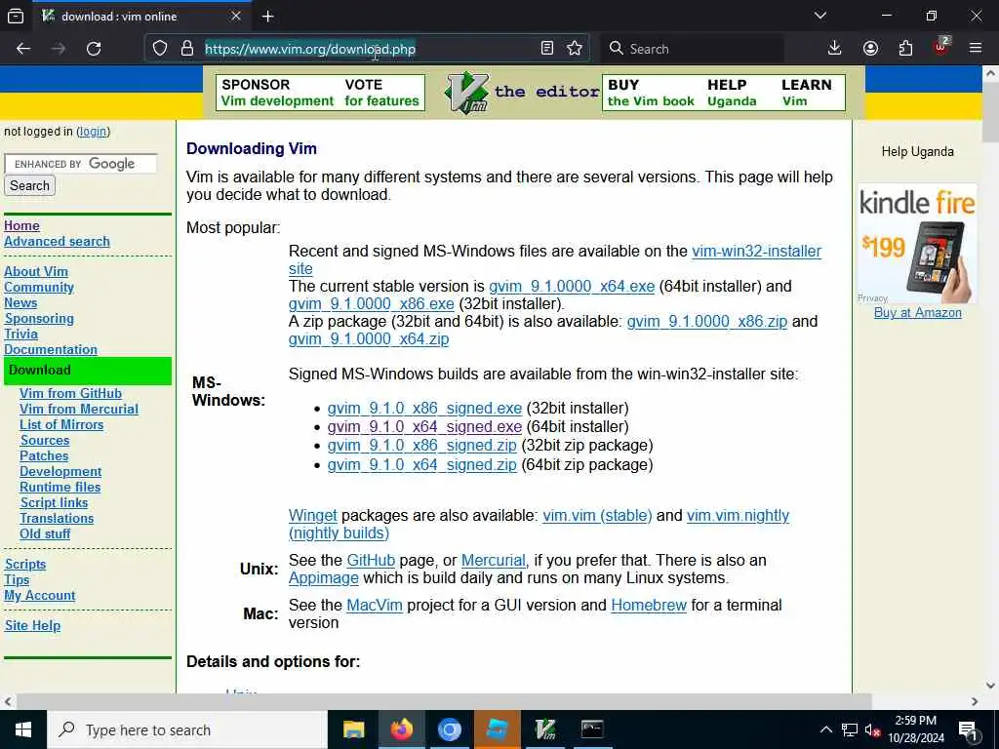This screenshot has width=999, height=749.
Task: Open the Windows Start button
Action: 23,729
